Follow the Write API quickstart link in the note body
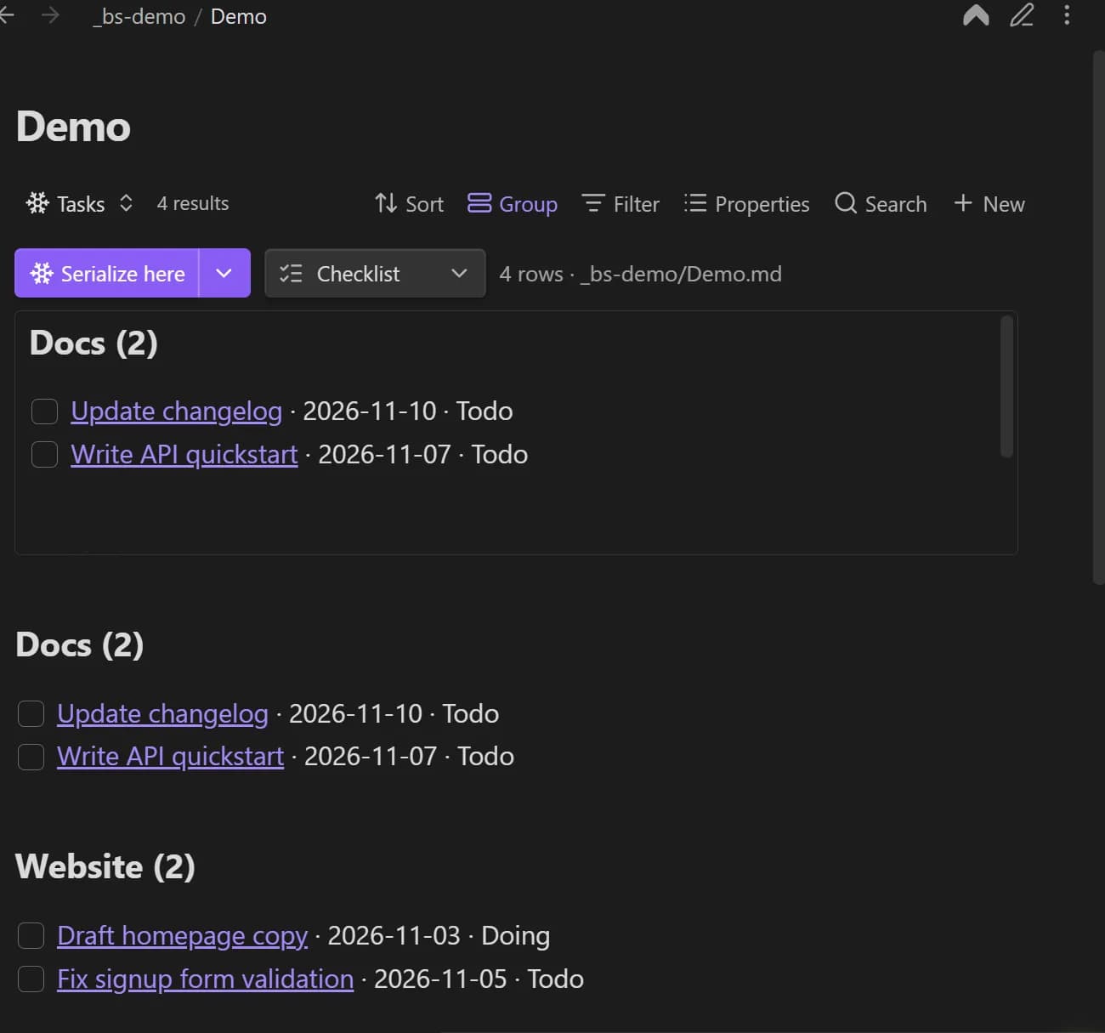 [170, 757]
